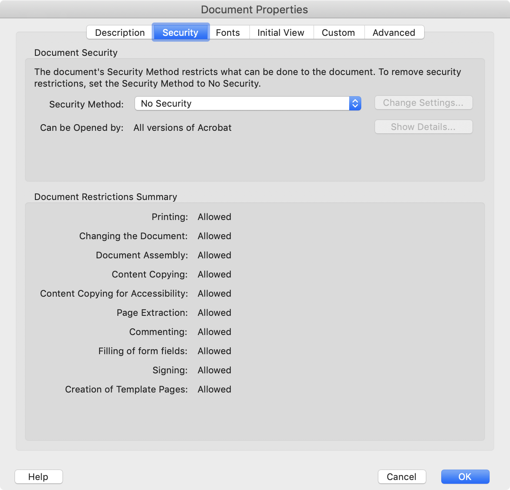
Task: Click the Document Restrictions Summary heading
Action: 105,197
